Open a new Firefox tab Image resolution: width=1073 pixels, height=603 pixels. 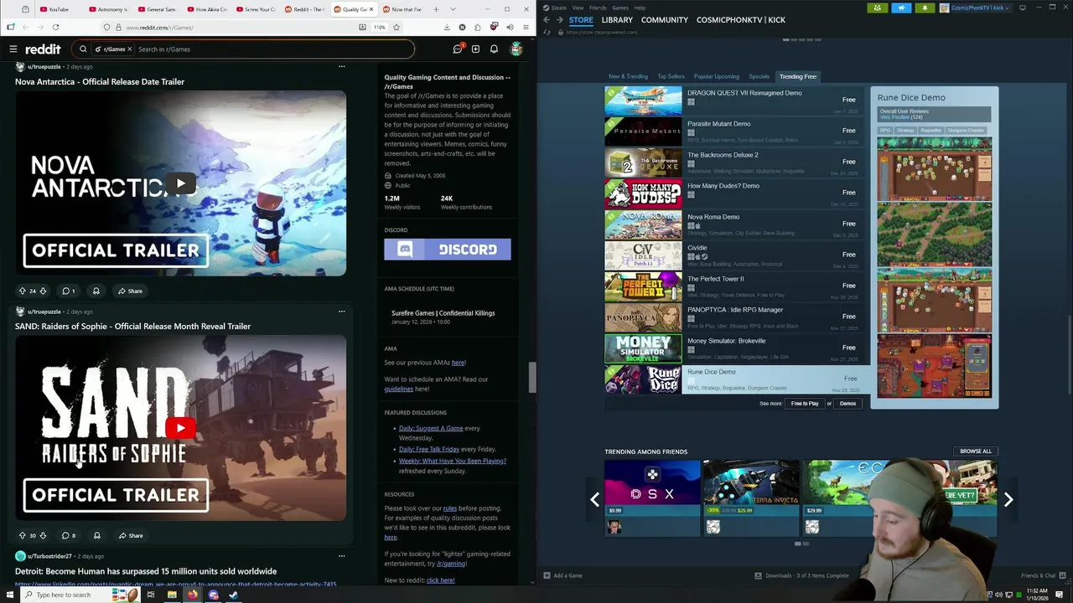coord(437,9)
